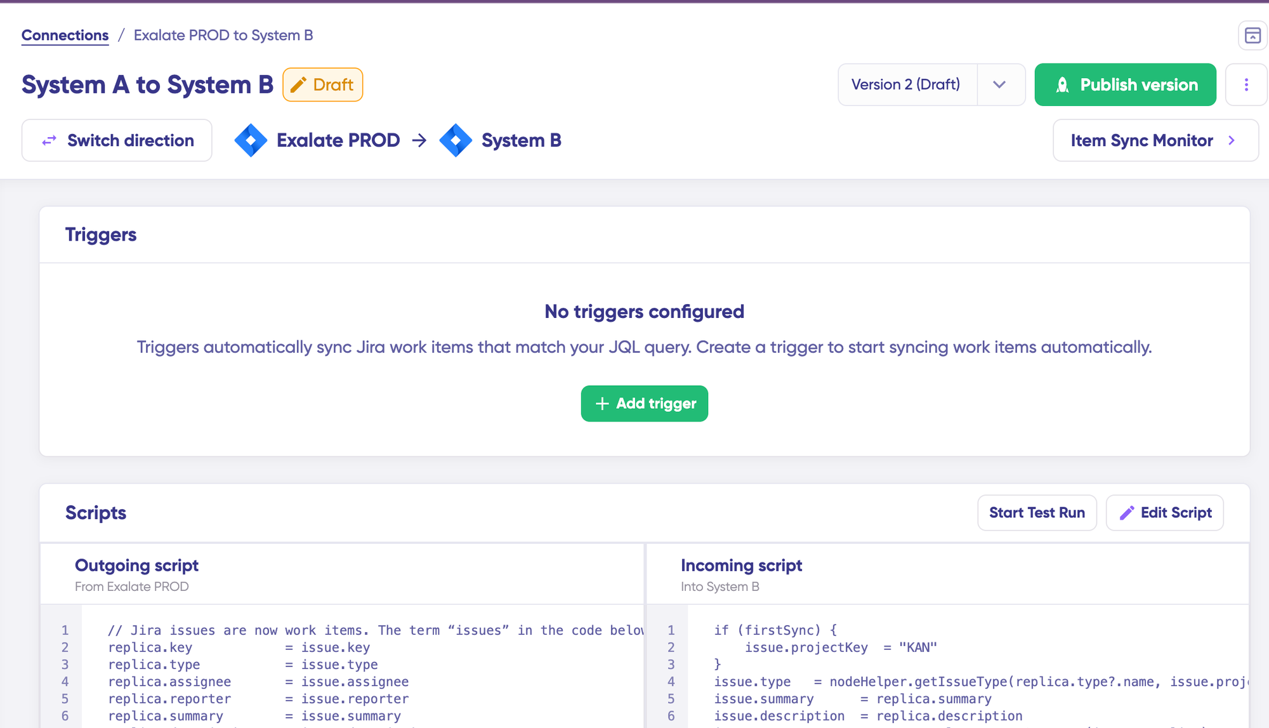Click the 'Exalate PROD to System B' breadcrumb text

click(x=223, y=35)
